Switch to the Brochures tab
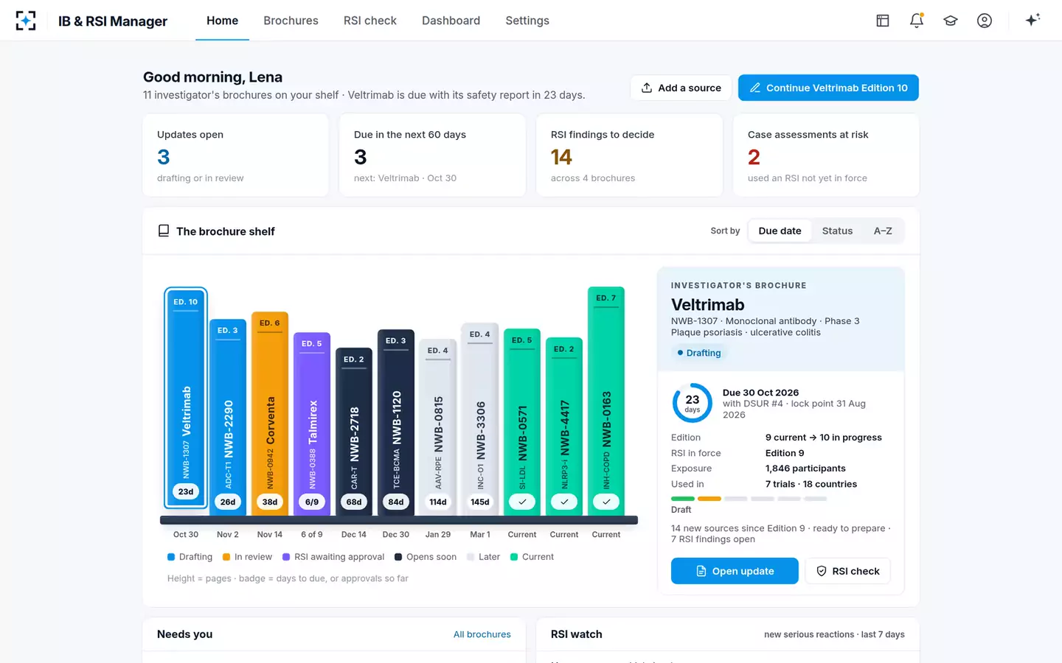 pyautogui.click(x=291, y=21)
